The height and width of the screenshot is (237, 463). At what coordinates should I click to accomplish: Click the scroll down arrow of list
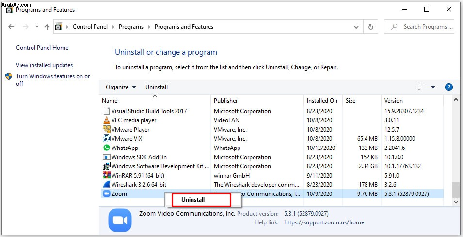[x=456, y=202]
